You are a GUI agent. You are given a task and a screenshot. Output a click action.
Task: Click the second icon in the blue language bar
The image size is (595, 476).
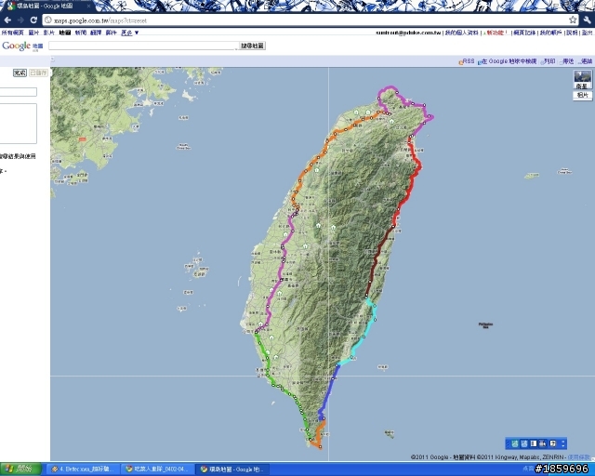[x=524, y=443]
